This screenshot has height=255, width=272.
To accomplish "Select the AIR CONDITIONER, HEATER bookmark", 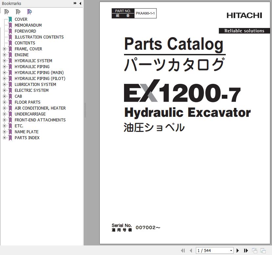I will 40,108.
